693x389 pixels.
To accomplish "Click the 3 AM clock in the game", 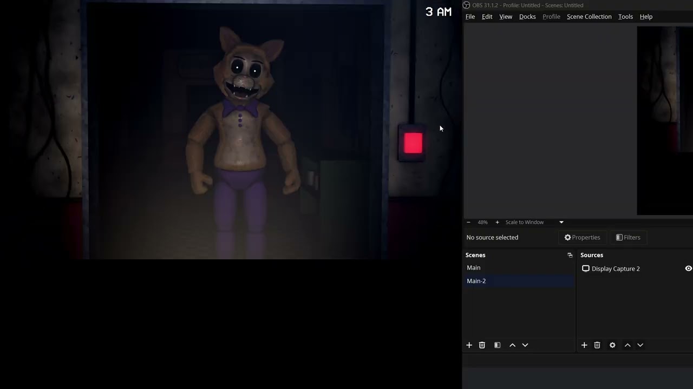I will coord(438,12).
